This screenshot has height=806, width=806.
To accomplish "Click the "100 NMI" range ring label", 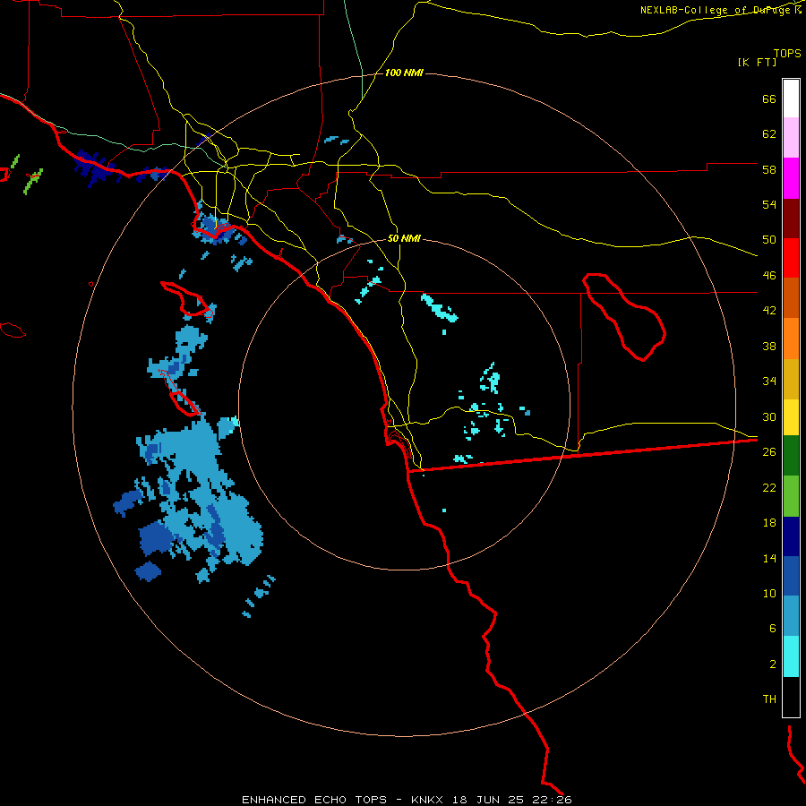I will [x=404, y=73].
